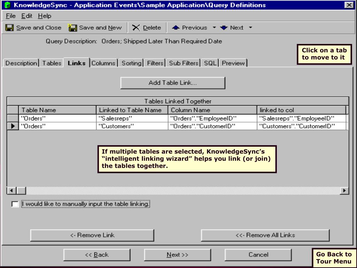Click the Remove Link button
Image resolution: width=357 pixels, height=268 pixels.
(x=92, y=235)
